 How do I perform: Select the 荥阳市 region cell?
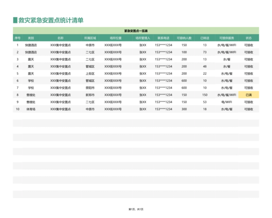[90, 88]
